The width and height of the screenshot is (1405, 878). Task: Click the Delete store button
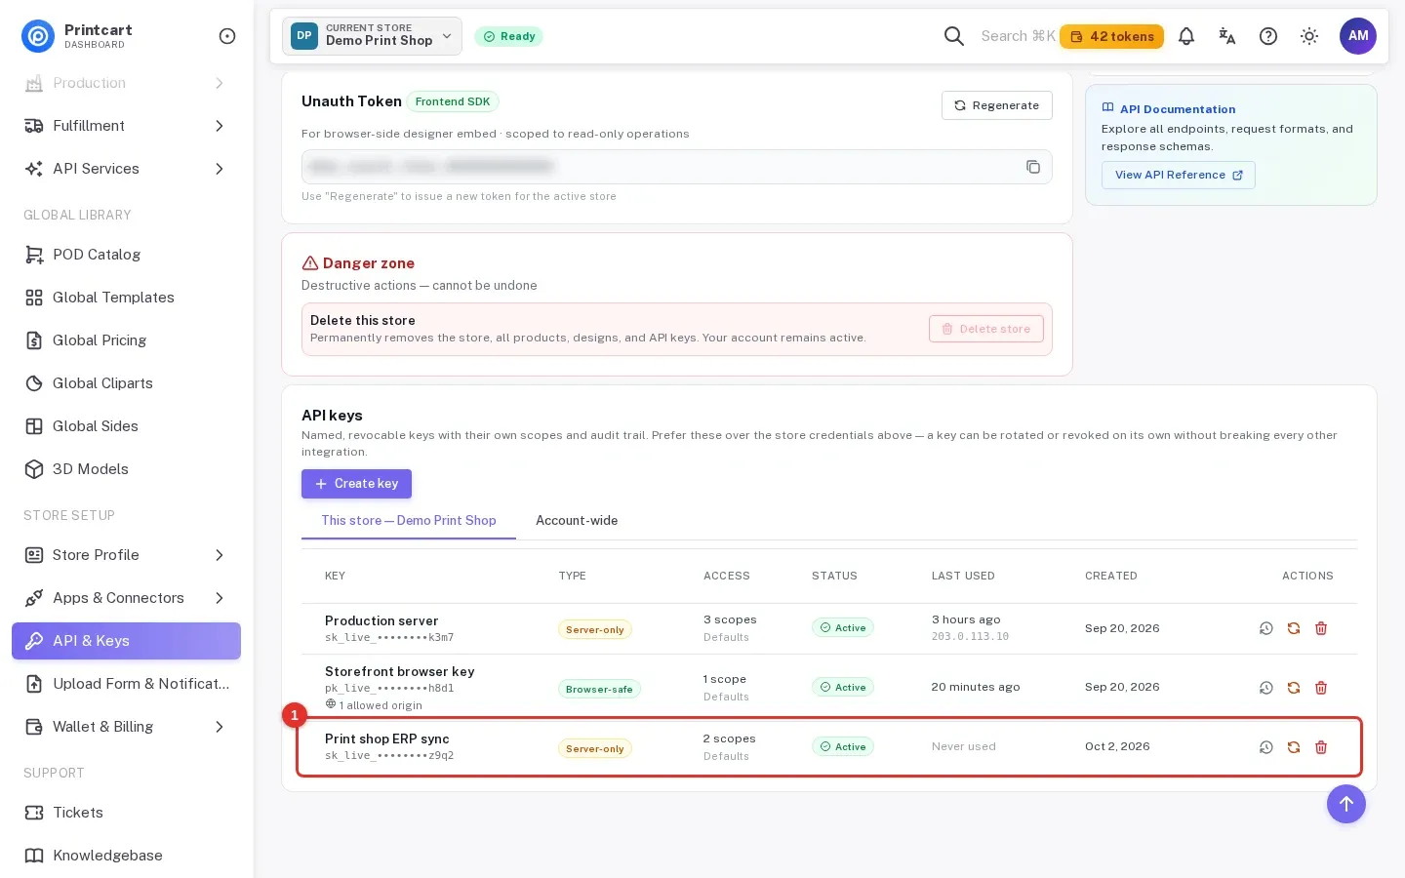985,329
